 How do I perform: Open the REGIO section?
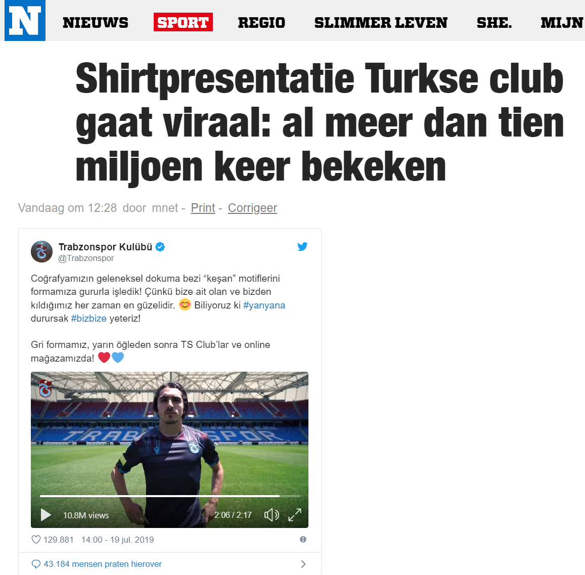(x=261, y=22)
